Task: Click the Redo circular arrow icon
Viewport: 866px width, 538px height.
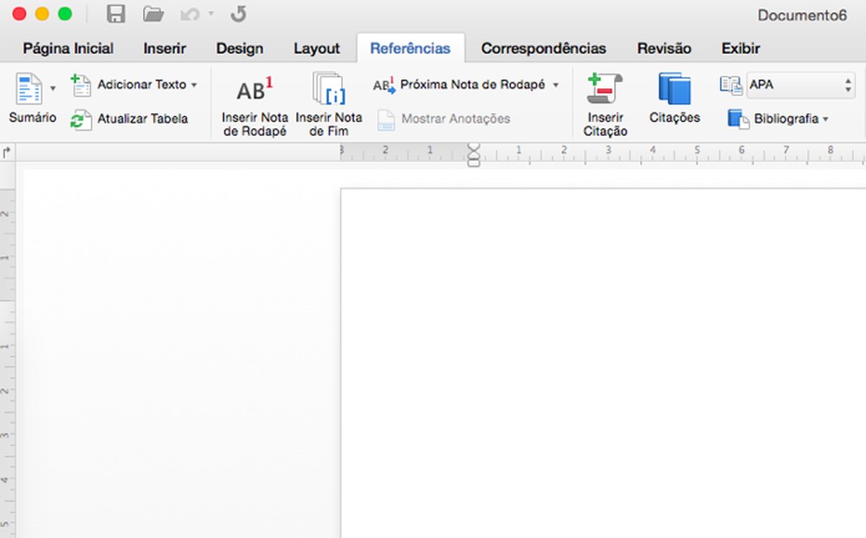Action: coord(239,14)
